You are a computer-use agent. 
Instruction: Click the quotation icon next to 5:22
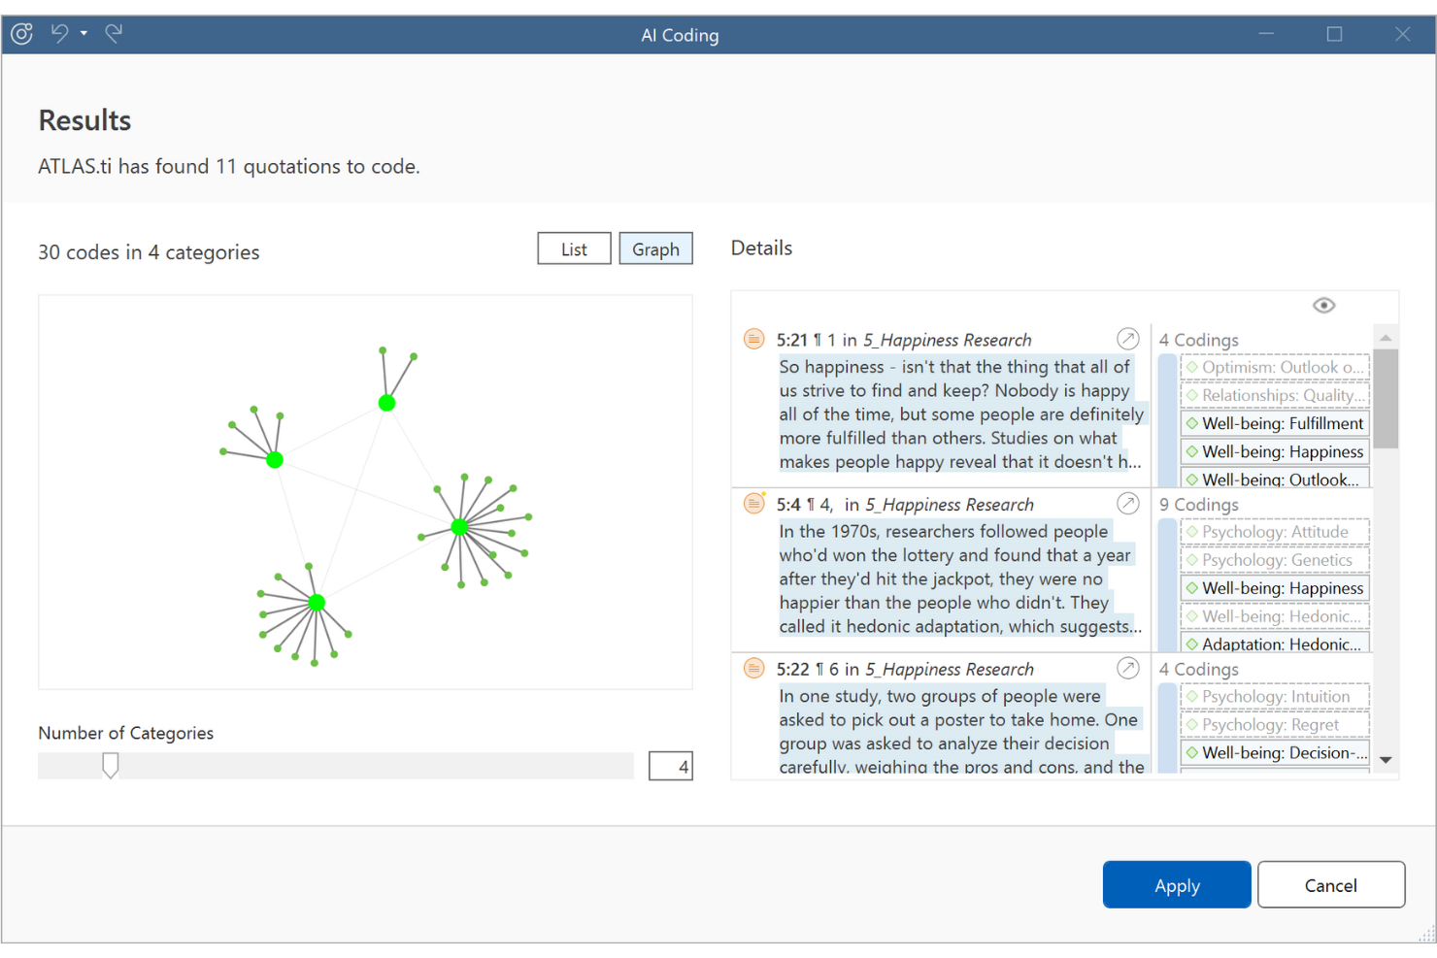(753, 668)
